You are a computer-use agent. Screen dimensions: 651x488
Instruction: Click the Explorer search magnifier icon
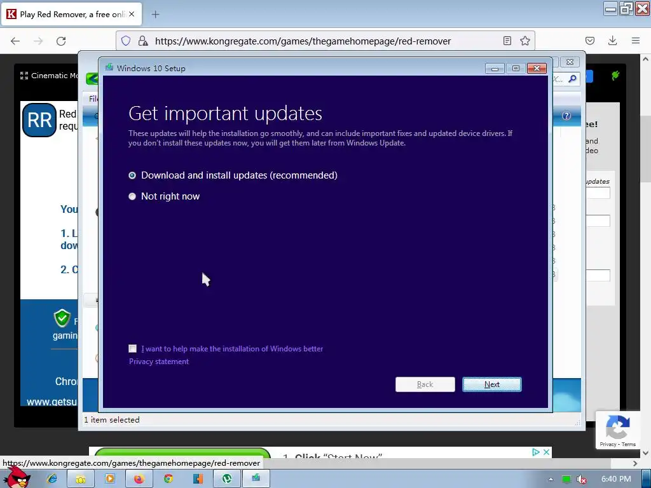click(x=573, y=78)
